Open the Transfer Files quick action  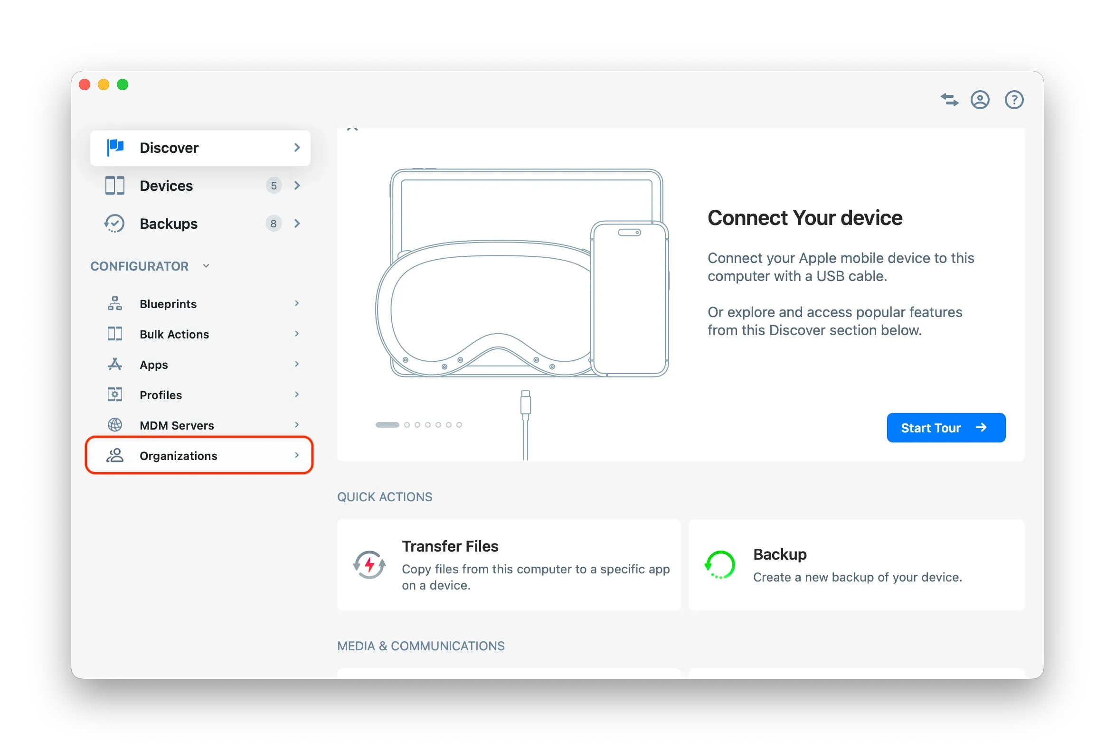(x=509, y=564)
